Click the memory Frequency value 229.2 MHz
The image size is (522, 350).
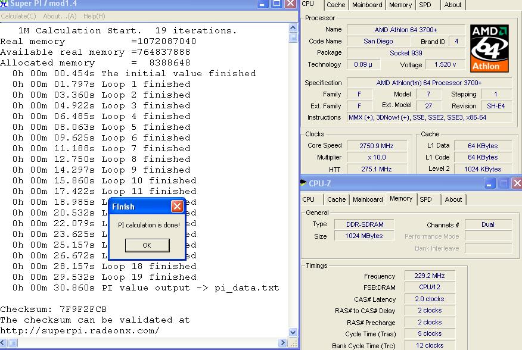tap(430, 276)
